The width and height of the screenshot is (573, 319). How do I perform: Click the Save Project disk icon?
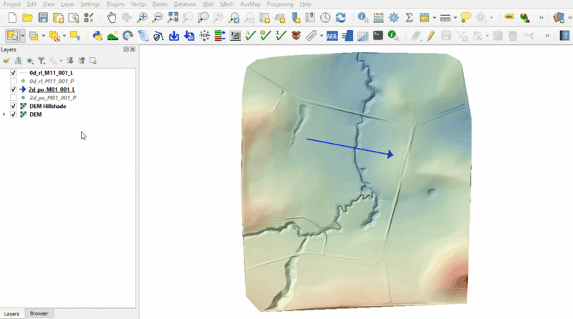[x=43, y=17]
